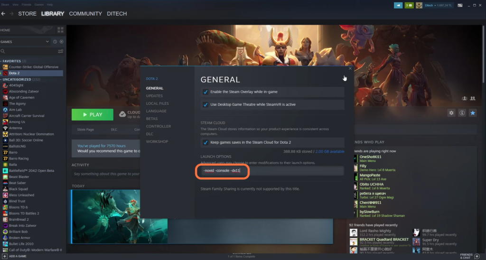The image size is (486, 260).
Task: Toggle Keep games saves in Steam Cloud
Action: point(205,142)
